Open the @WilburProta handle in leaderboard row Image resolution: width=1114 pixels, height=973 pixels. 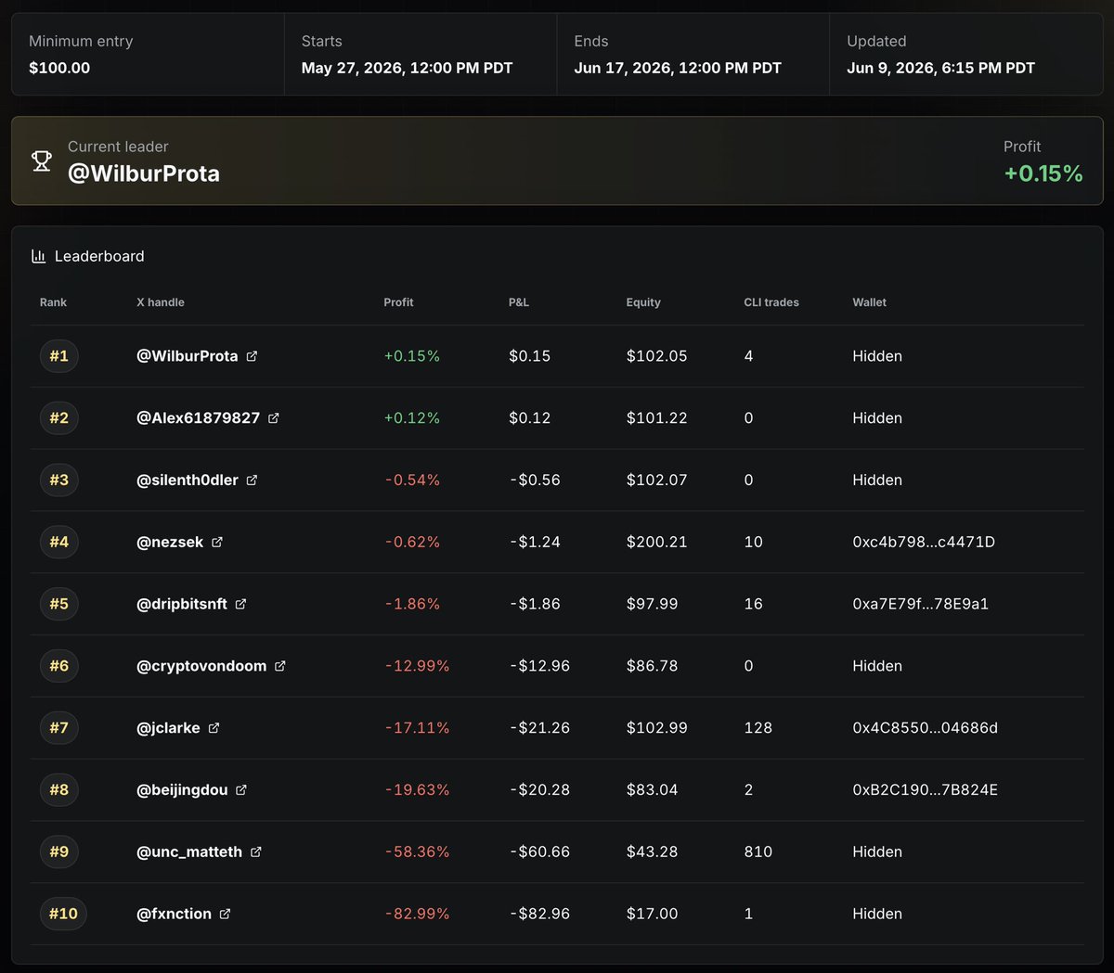[188, 356]
